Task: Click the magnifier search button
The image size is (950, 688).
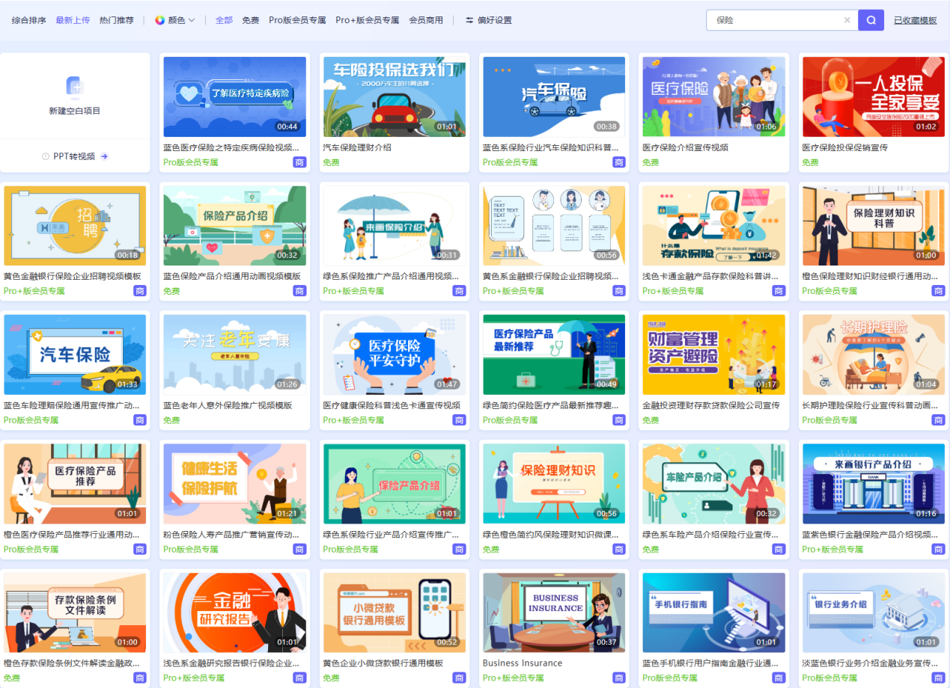Action: pyautogui.click(x=871, y=20)
